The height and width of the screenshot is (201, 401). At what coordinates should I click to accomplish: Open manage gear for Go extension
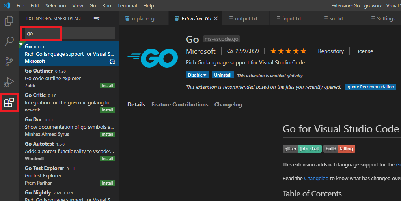click(112, 61)
